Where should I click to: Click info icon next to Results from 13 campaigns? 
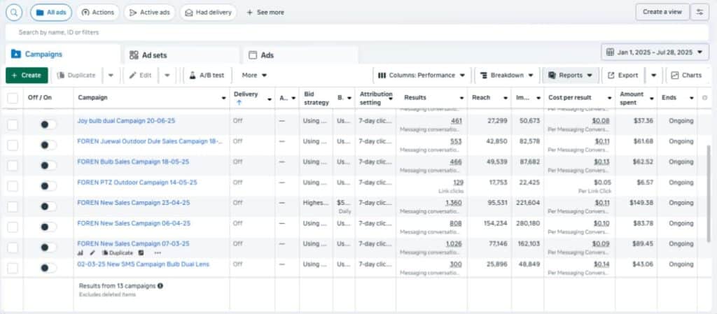point(160,286)
